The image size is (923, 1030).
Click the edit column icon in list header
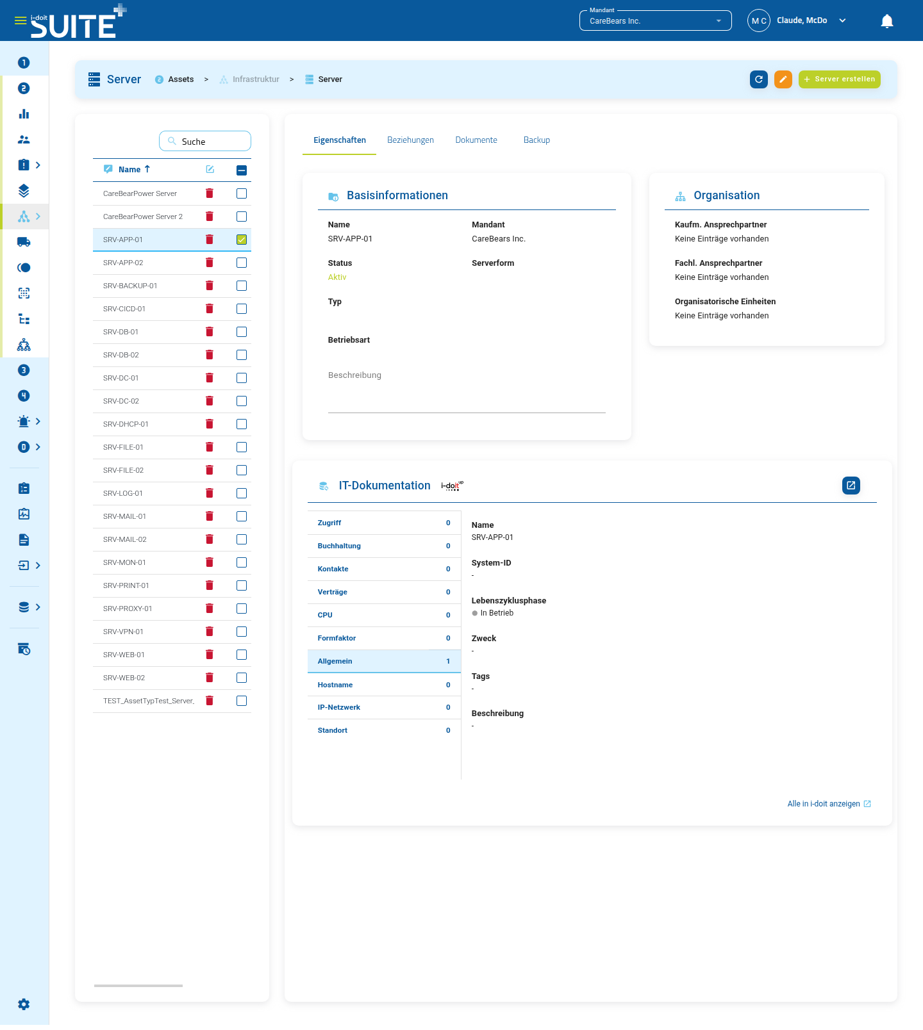click(x=210, y=169)
